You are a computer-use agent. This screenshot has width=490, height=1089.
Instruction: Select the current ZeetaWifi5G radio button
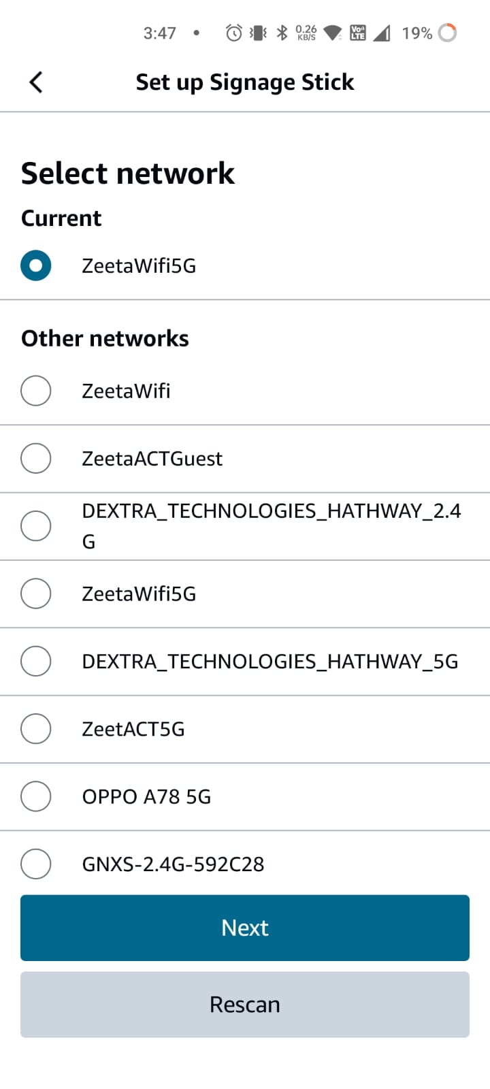(x=36, y=265)
